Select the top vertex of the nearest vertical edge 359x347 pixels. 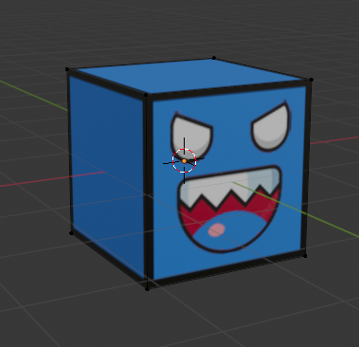[146, 95]
